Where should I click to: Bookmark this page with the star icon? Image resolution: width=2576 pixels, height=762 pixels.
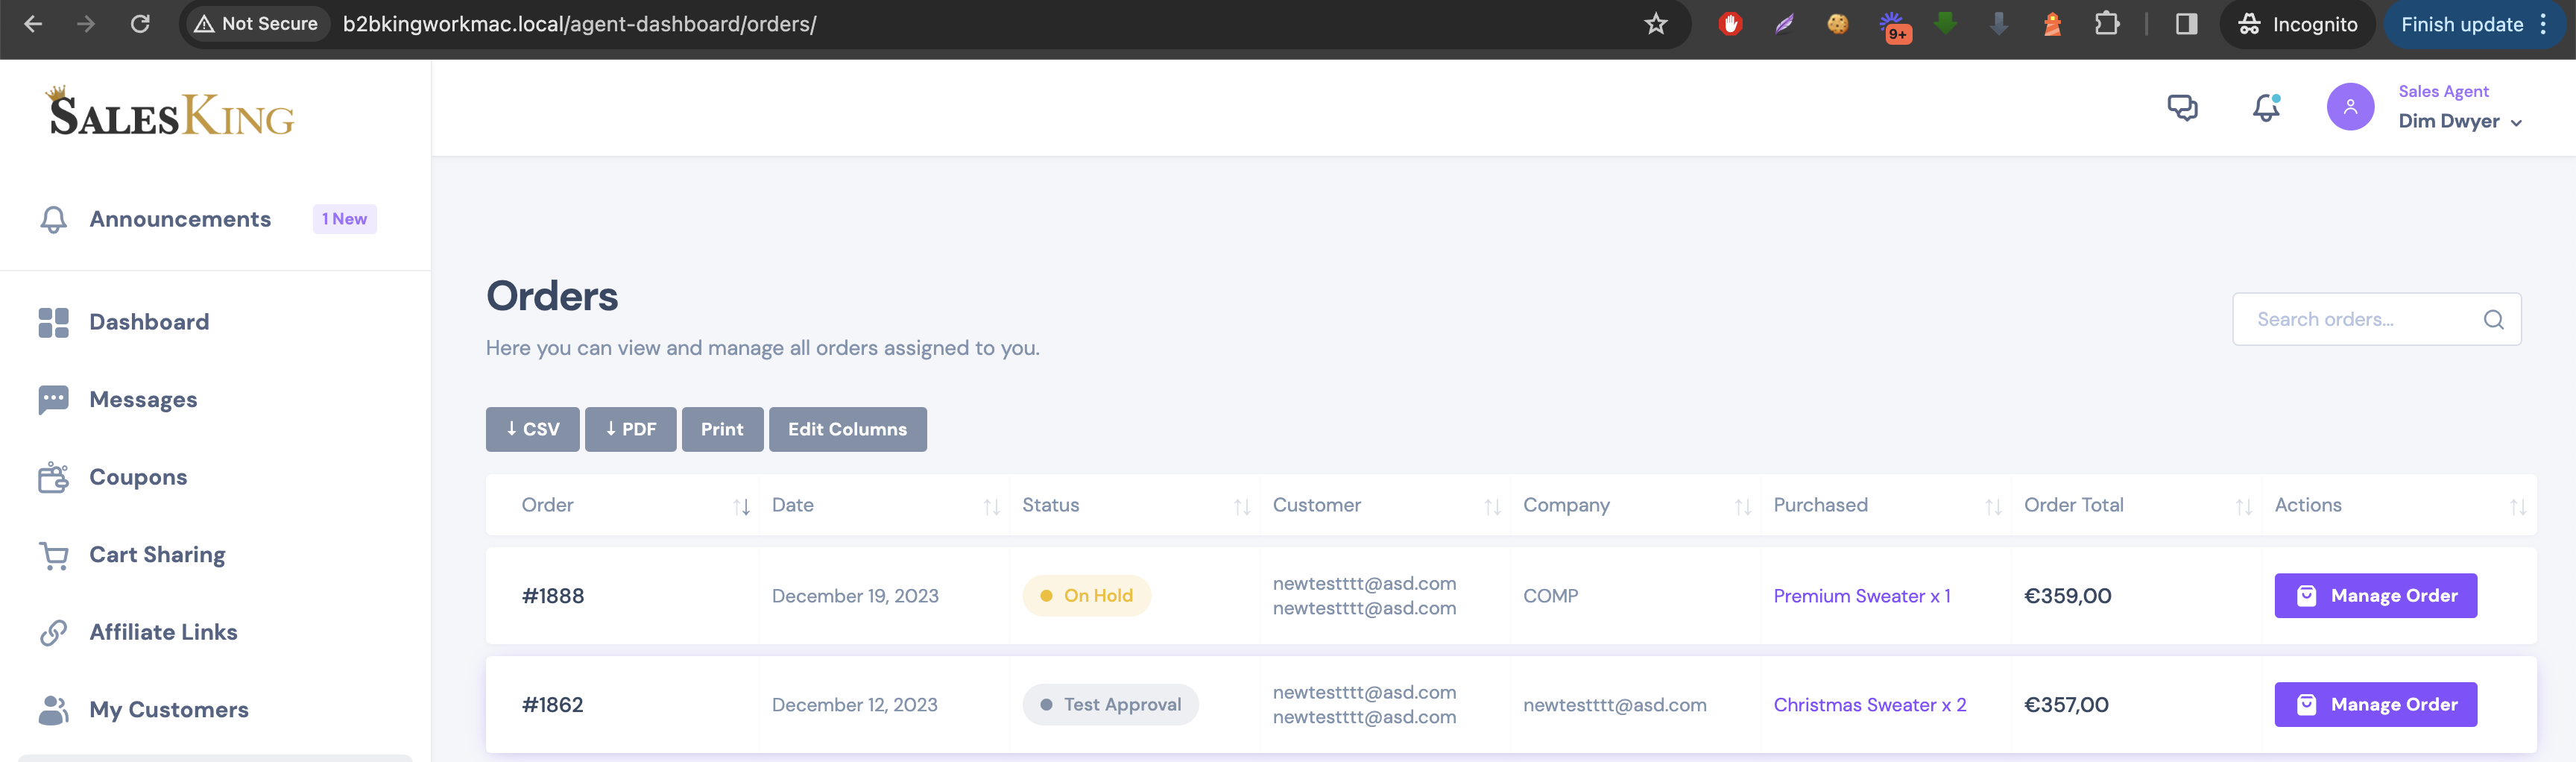pos(1656,24)
